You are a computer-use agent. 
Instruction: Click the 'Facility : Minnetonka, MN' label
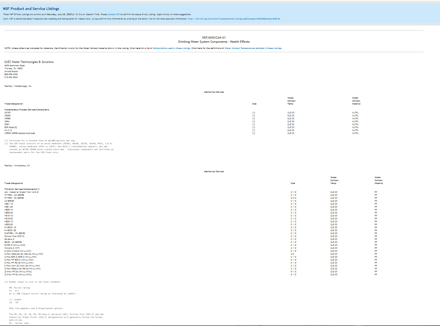click(x=18, y=166)
